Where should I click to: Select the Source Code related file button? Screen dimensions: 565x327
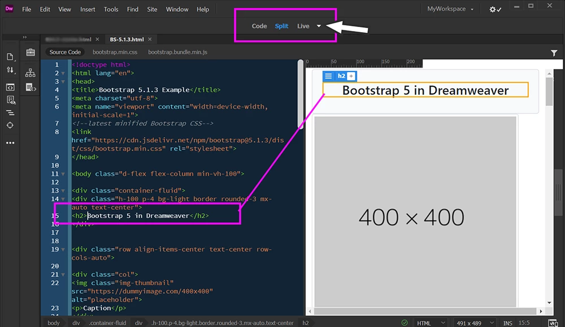pyautogui.click(x=65, y=52)
